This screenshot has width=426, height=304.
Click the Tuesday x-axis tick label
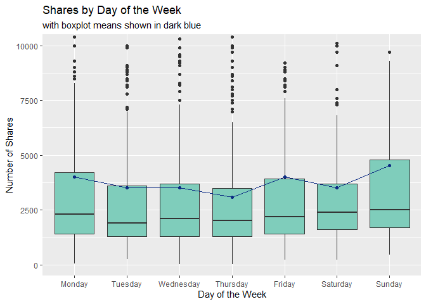tap(127, 284)
